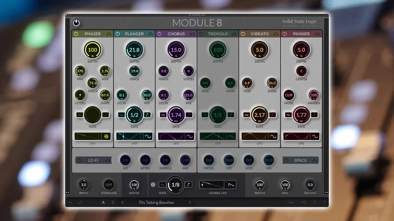Enable the Space section power

pos(286,160)
